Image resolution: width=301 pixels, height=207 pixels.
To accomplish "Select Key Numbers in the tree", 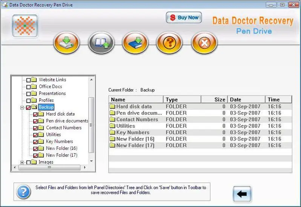I will (59, 141).
